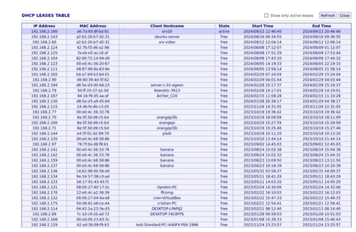Image resolution: width=356 pixels, height=232 pixels.
Task: Select IP address 192.168.2.194
Action: tap(44, 85)
